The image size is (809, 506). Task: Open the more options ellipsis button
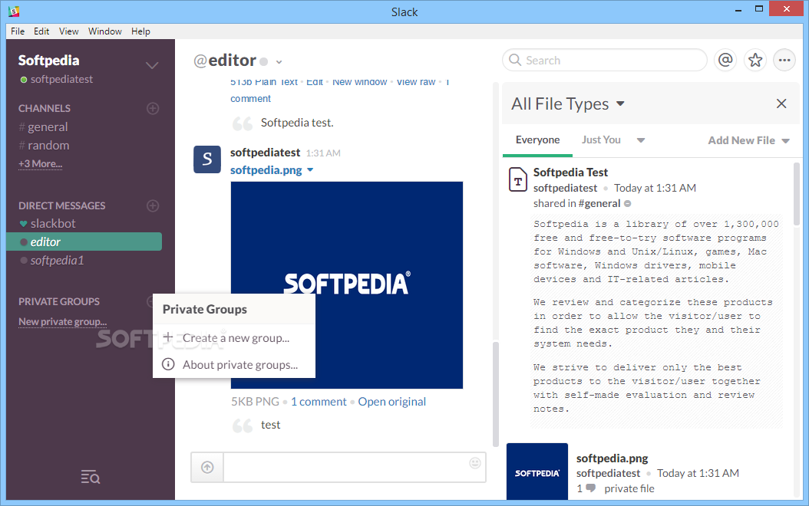click(784, 61)
